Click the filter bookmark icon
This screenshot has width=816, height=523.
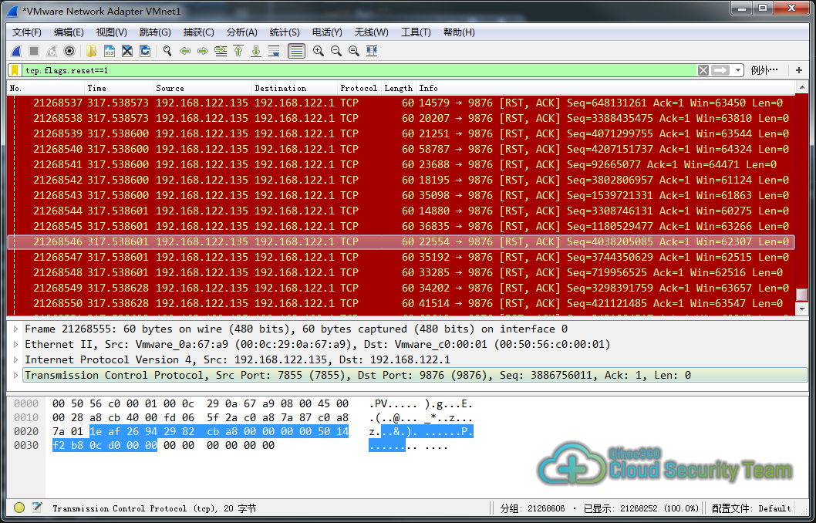tap(15, 70)
